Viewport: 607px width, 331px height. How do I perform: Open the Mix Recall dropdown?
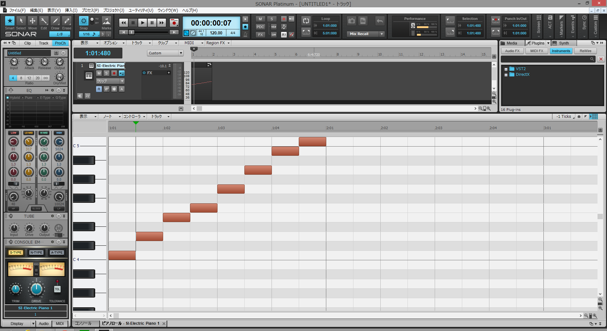coord(382,34)
